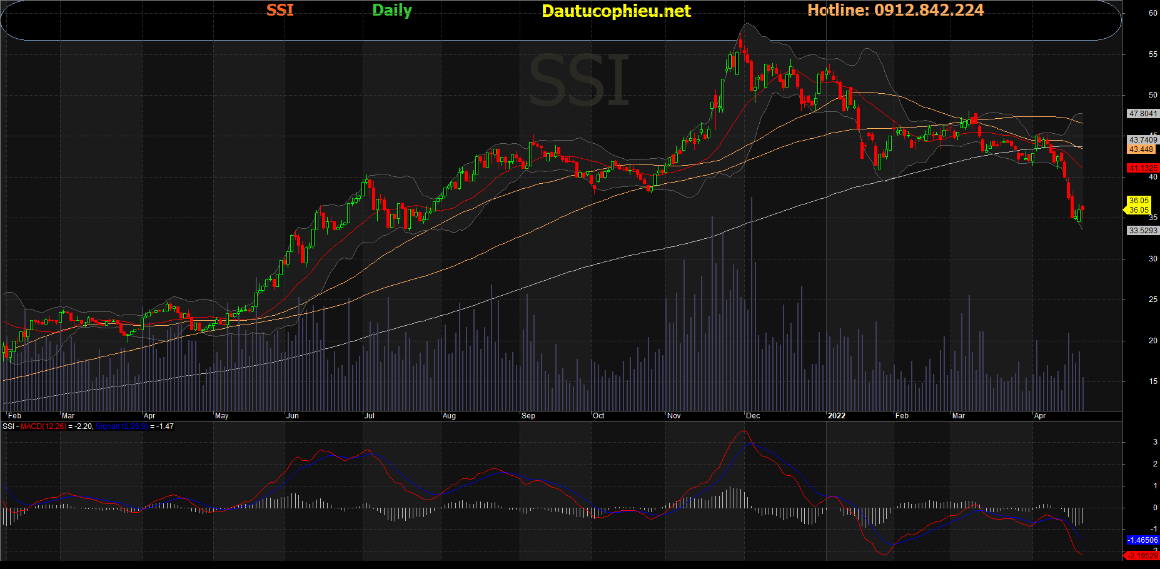Click the large SSI watermark on chart
The height and width of the screenshot is (569, 1160).
tap(579, 81)
